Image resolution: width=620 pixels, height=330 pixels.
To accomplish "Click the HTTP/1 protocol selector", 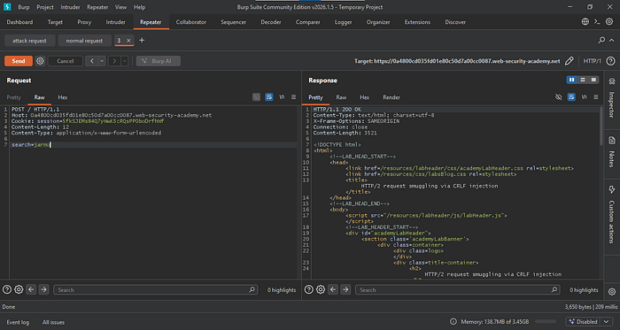I will point(592,61).
